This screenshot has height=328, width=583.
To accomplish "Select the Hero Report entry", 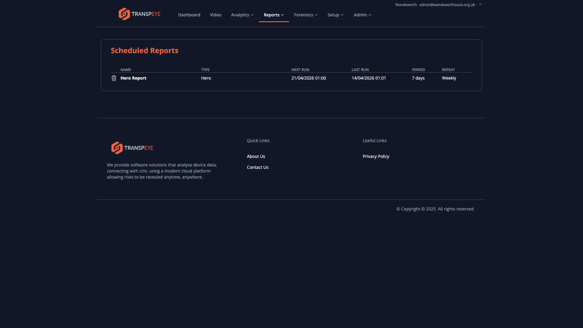I will pos(133,78).
